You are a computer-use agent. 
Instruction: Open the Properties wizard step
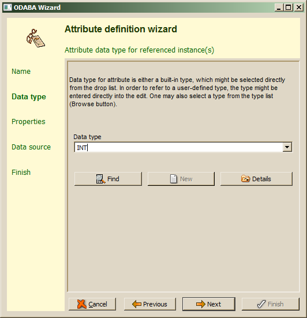tap(28, 122)
